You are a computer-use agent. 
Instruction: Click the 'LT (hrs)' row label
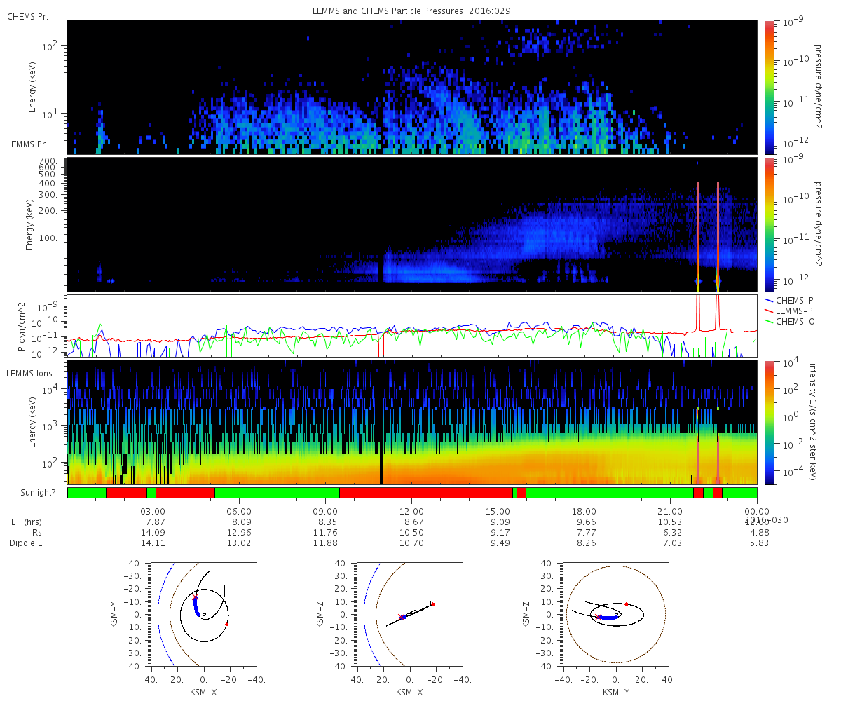click(x=27, y=522)
